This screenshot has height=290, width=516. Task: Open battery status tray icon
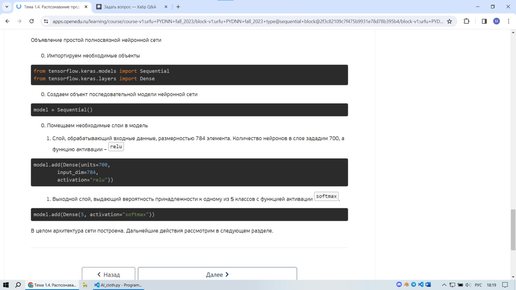(x=460, y=285)
